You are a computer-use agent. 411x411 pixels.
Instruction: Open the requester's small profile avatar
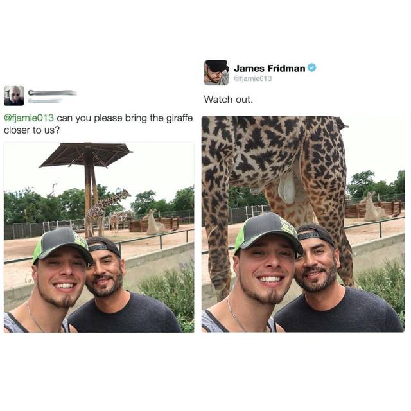[x=14, y=96]
